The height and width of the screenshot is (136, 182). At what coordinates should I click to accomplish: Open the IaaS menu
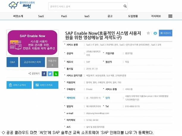(87, 16)
